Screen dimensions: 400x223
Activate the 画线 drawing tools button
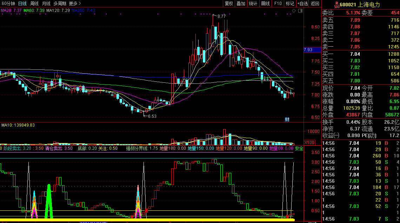point(265,4)
